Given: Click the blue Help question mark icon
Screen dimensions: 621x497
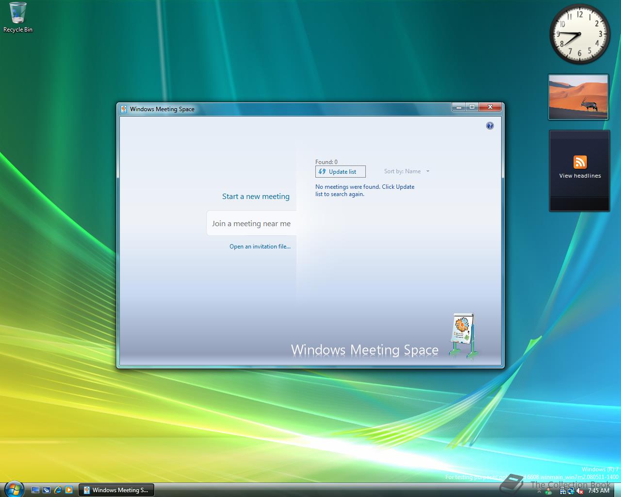Looking at the screenshot, I should pos(490,126).
